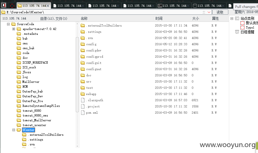Click the .svn folder icon in file list

(x=83, y=38)
